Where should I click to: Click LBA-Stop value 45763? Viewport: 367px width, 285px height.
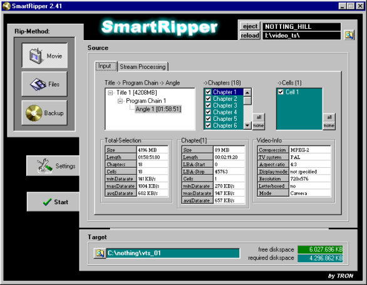[229, 172]
